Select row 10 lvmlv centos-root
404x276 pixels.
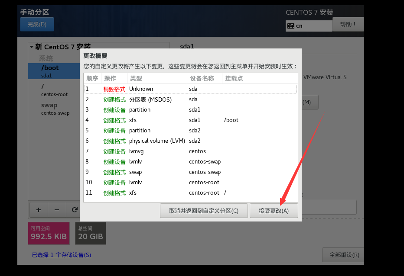point(191,183)
